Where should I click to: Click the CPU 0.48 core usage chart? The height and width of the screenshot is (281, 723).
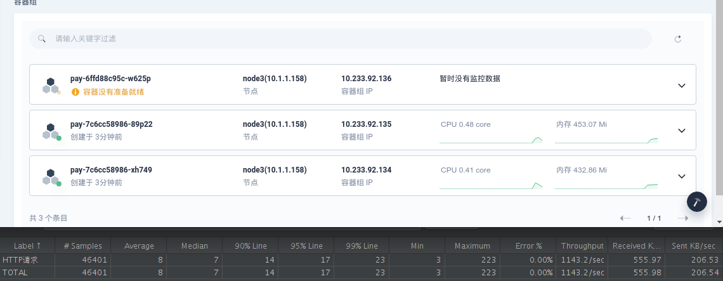[x=491, y=140]
